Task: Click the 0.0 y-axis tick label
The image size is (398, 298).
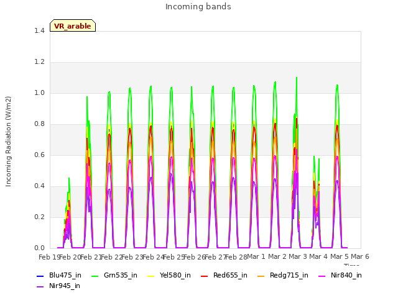Action: [x=39, y=248]
